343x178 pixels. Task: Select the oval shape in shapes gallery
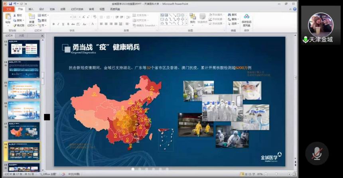182,15
